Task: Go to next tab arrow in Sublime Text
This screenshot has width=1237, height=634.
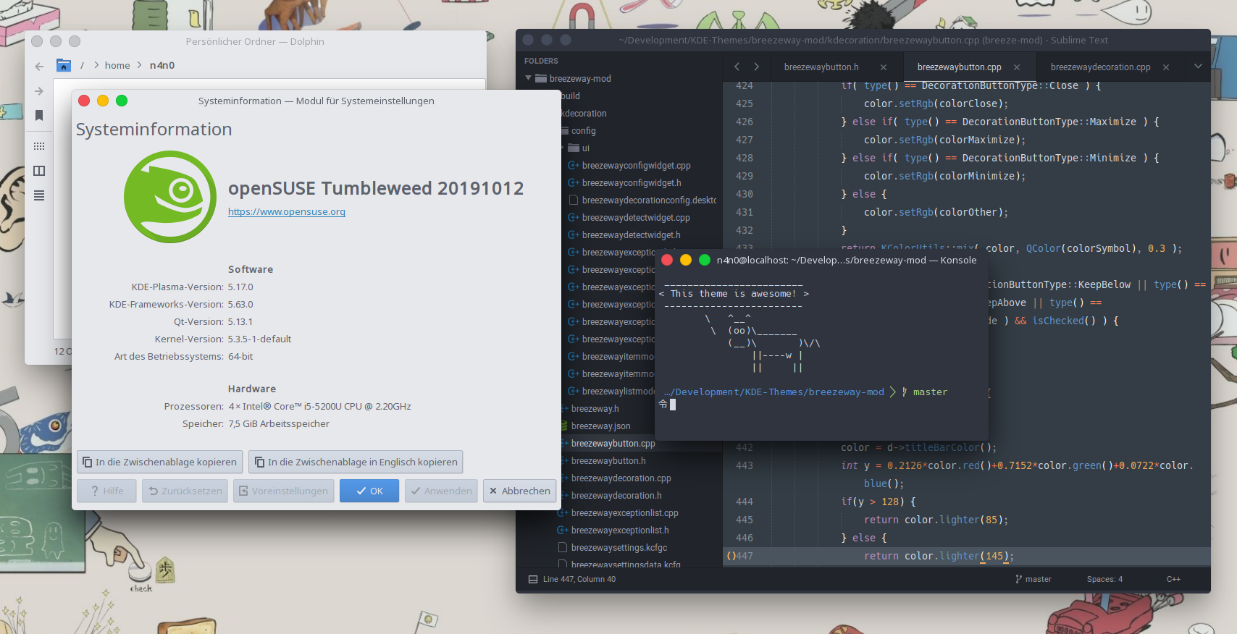Action: (757, 67)
